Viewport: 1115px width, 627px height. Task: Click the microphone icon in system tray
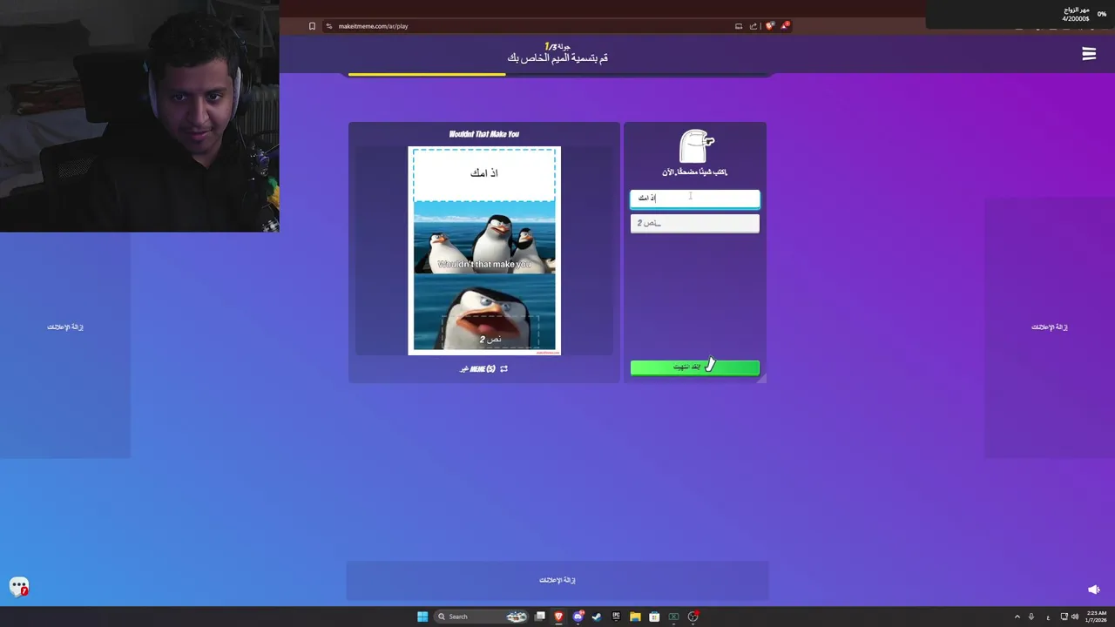click(1031, 617)
